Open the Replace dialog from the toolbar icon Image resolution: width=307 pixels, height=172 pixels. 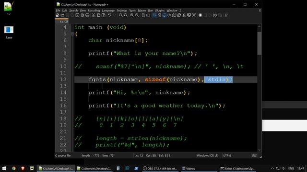pos(126,15)
